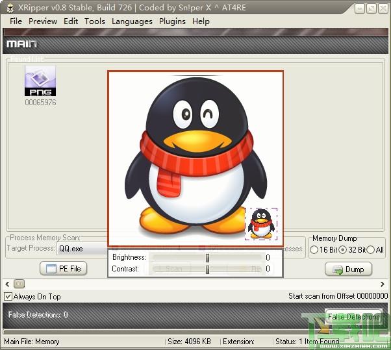Viewport: 391px width, 350px height.
Task: Maximize the XRipper window
Action: click(x=372, y=8)
